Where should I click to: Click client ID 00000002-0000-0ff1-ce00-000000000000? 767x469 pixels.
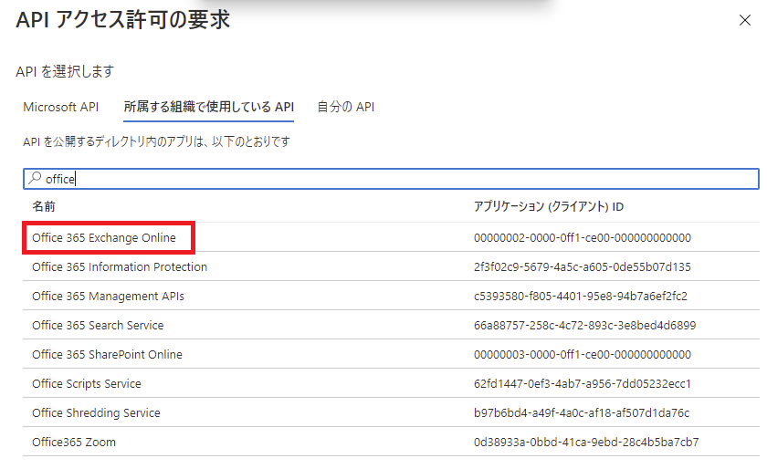pyautogui.click(x=583, y=238)
